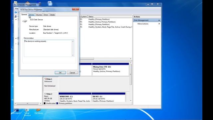Click OK in SCSI Disk Device Properties
Image resolution: width=213 pixels, height=120 pixels.
click(60, 73)
